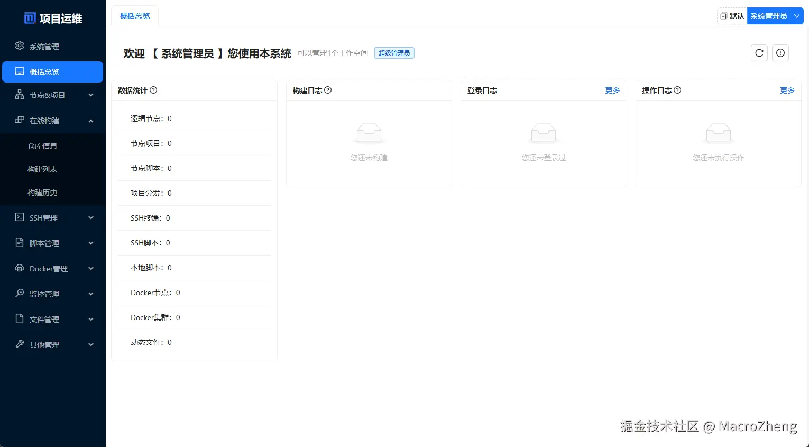The image size is (809, 447).
Task: Click the refresh icon button at top right
Action: click(759, 53)
